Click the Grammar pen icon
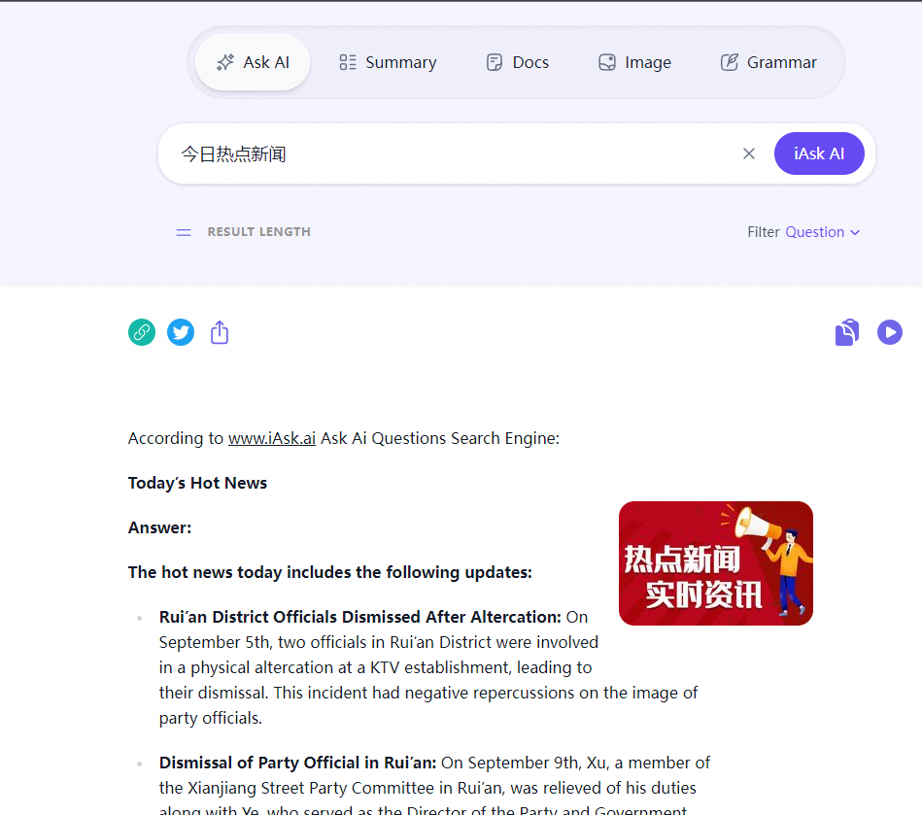The width and height of the screenshot is (922, 815). [x=729, y=61]
